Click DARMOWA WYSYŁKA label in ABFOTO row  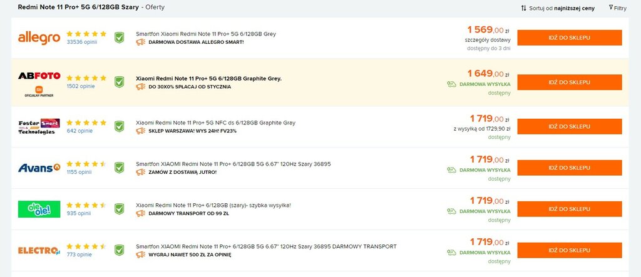[485, 84]
